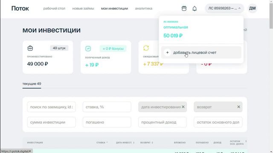Open аналитика section
The image size is (273, 153).
click(x=143, y=8)
